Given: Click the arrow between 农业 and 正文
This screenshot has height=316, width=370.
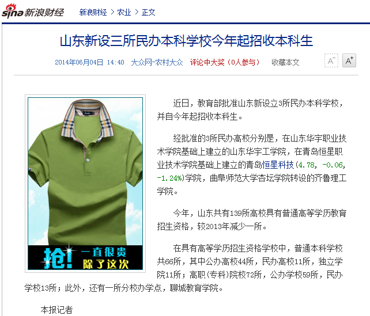Looking at the screenshot, I should pyautogui.click(x=137, y=12).
